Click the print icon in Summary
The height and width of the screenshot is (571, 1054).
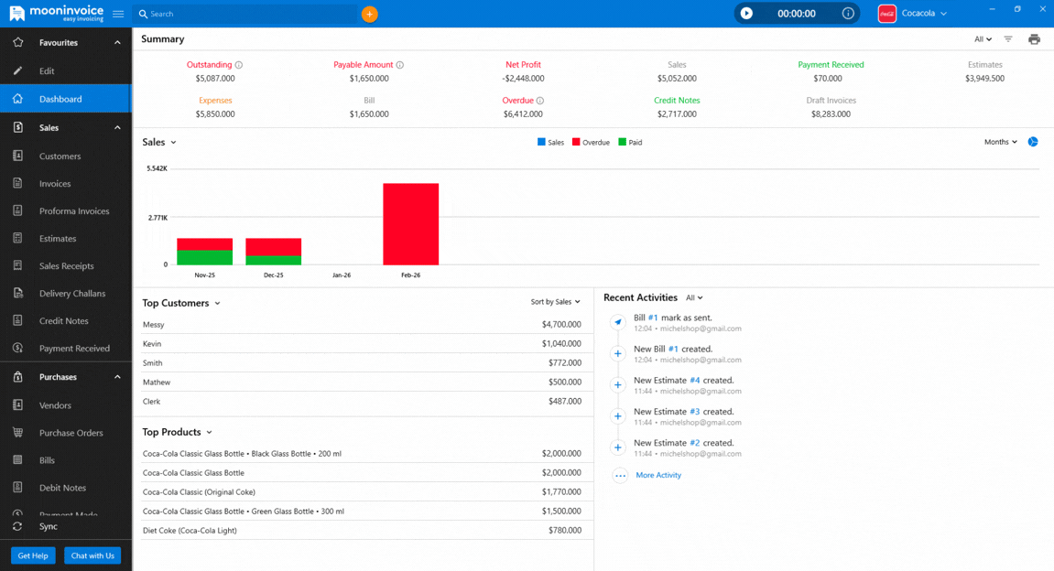point(1034,39)
